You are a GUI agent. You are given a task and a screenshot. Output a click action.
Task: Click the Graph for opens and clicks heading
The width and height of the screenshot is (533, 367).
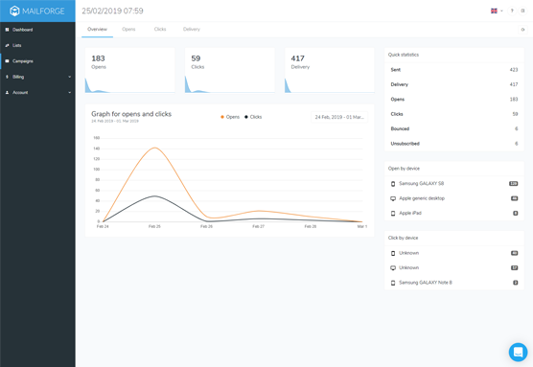click(131, 114)
